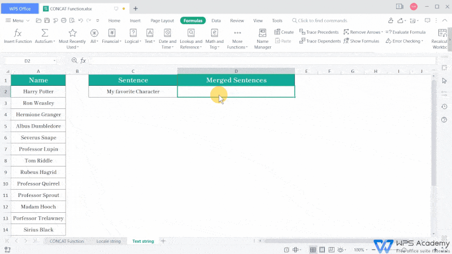
Task: Switch to the CONCAT Function sheet
Action: click(67, 242)
